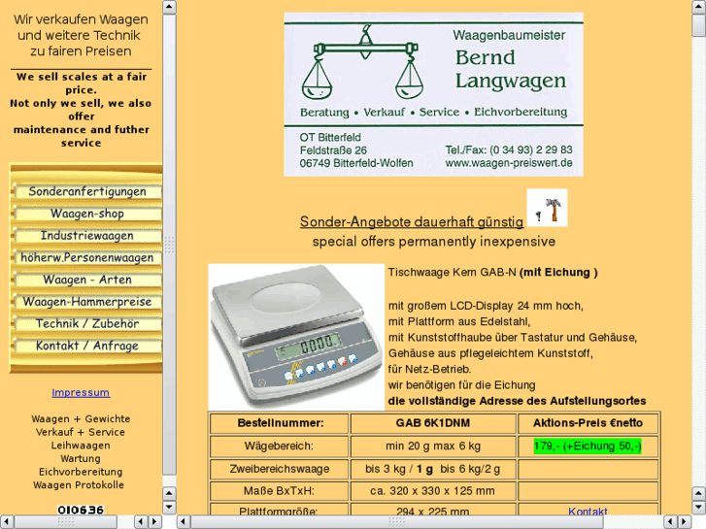
Task: Click the Bestellnummer: header cell
Action: (x=279, y=423)
